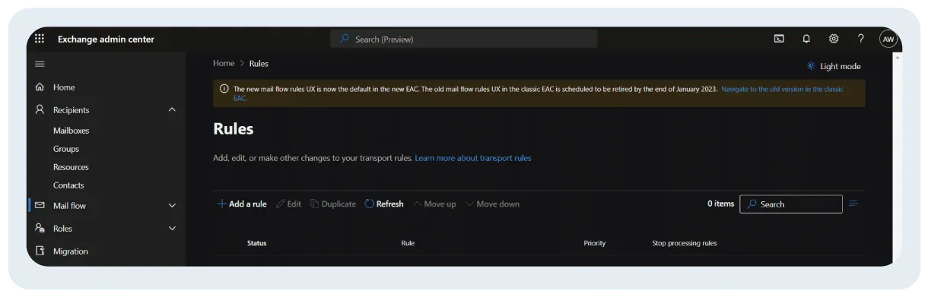Open the app launcher waffle icon
The width and height of the screenshot is (928, 297).
[x=40, y=39]
